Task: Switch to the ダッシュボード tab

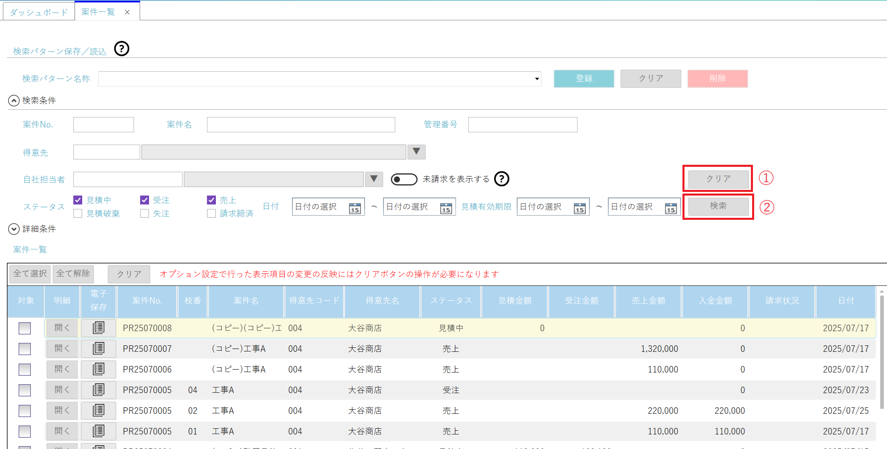Action: (39, 12)
